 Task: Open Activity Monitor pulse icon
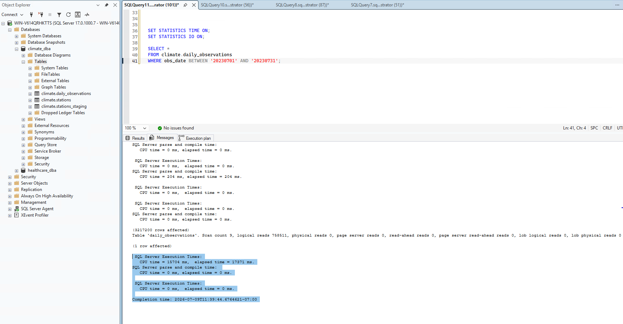(87, 15)
